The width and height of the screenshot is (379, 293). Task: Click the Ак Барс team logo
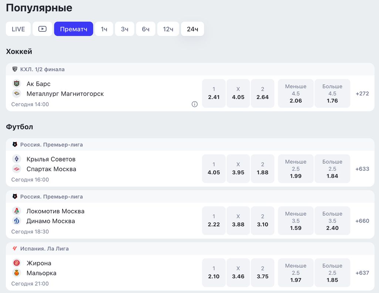tap(17, 84)
